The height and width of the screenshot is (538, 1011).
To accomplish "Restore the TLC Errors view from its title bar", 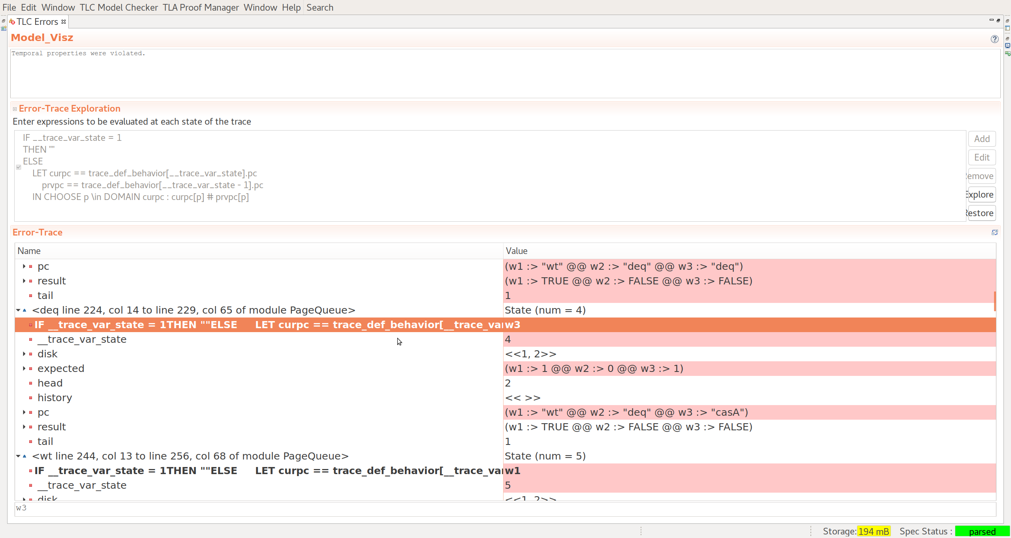I will coord(999,20).
